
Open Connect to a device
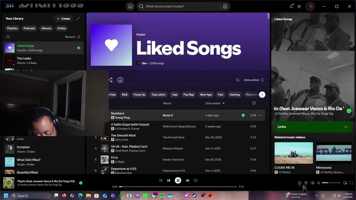point(312,183)
